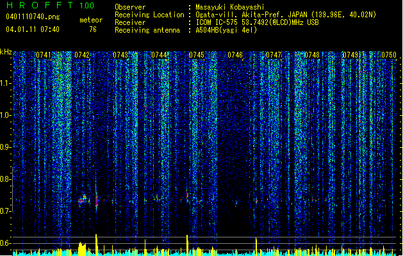
Task: Click the HROFFT title text
Action: click(40, 5)
